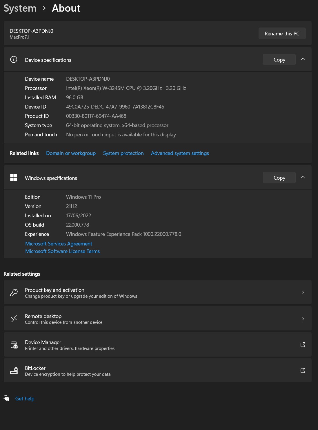
Task: Open BitLocker via external link icon
Action: [303, 371]
